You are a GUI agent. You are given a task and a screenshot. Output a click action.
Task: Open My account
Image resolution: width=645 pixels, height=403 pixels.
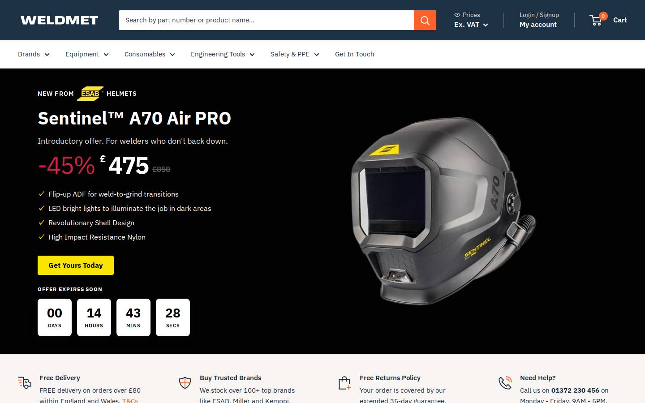click(x=538, y=25)
